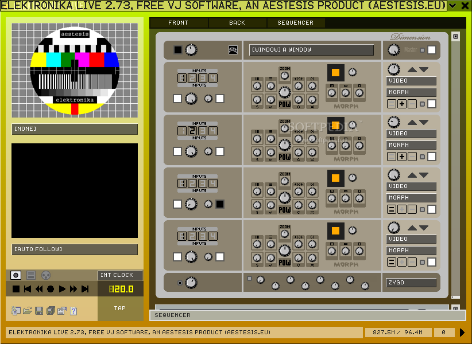Screen dimensions: 472x344
Task: Open the [AUTO FOLLOW] selector
Action: 75,249
